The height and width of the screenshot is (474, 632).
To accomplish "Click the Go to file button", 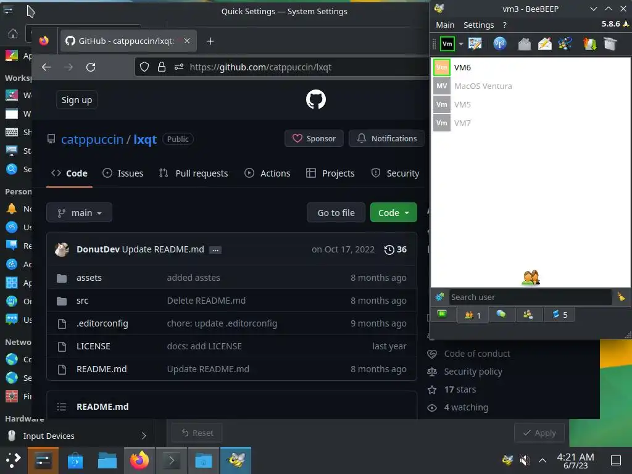I will 336,212.
